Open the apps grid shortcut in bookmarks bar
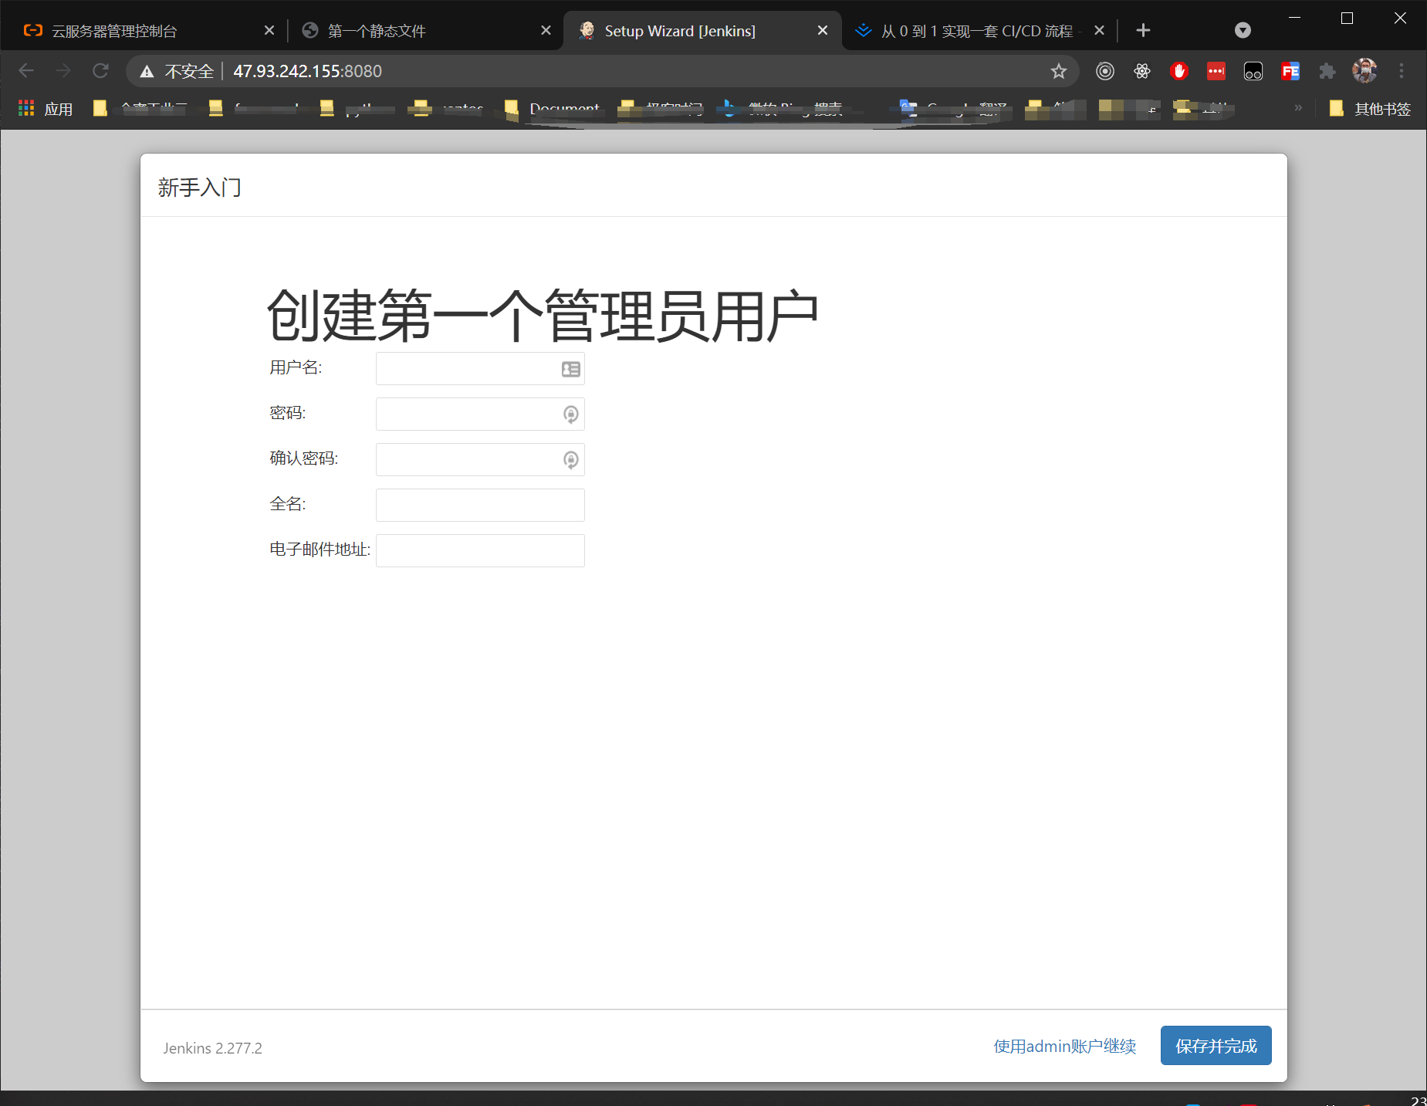The height and width of the screenshot is (1106, 1427). pos(26,108)
